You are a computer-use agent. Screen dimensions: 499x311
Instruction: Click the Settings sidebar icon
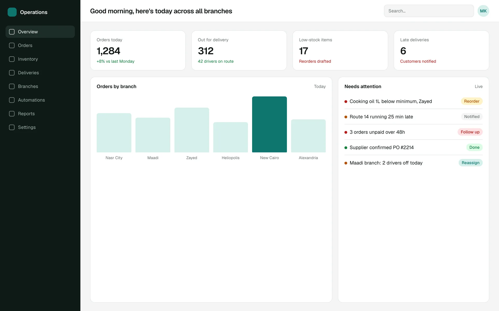click(12, 127)
